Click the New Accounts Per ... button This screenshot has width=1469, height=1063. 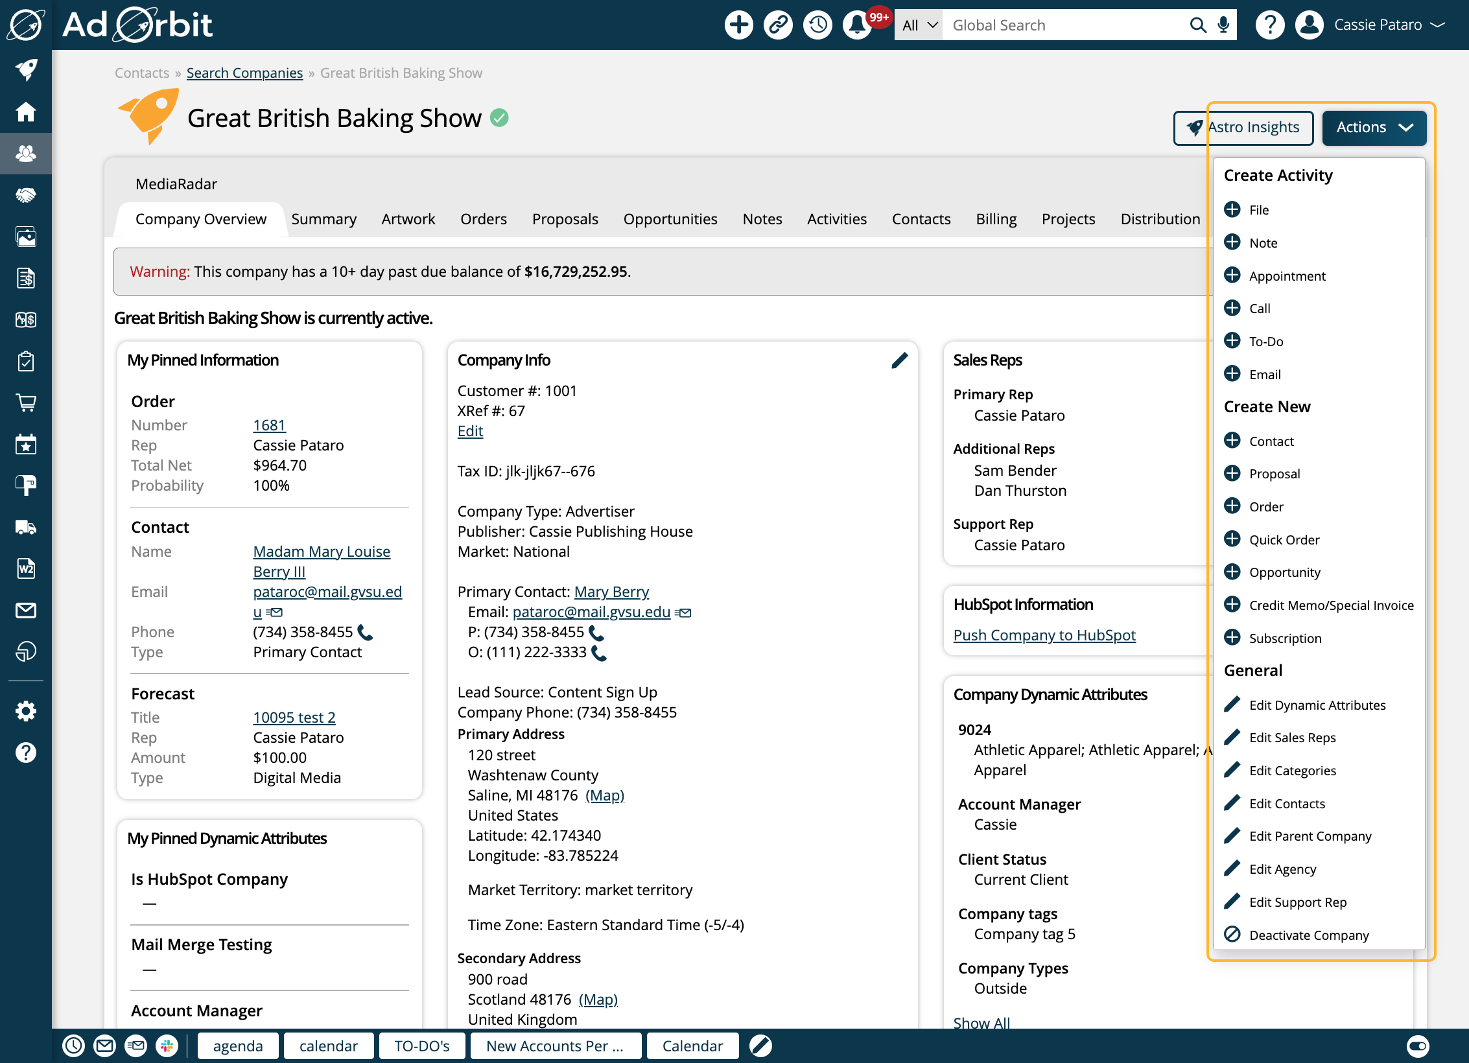[x=555, y=1045]
